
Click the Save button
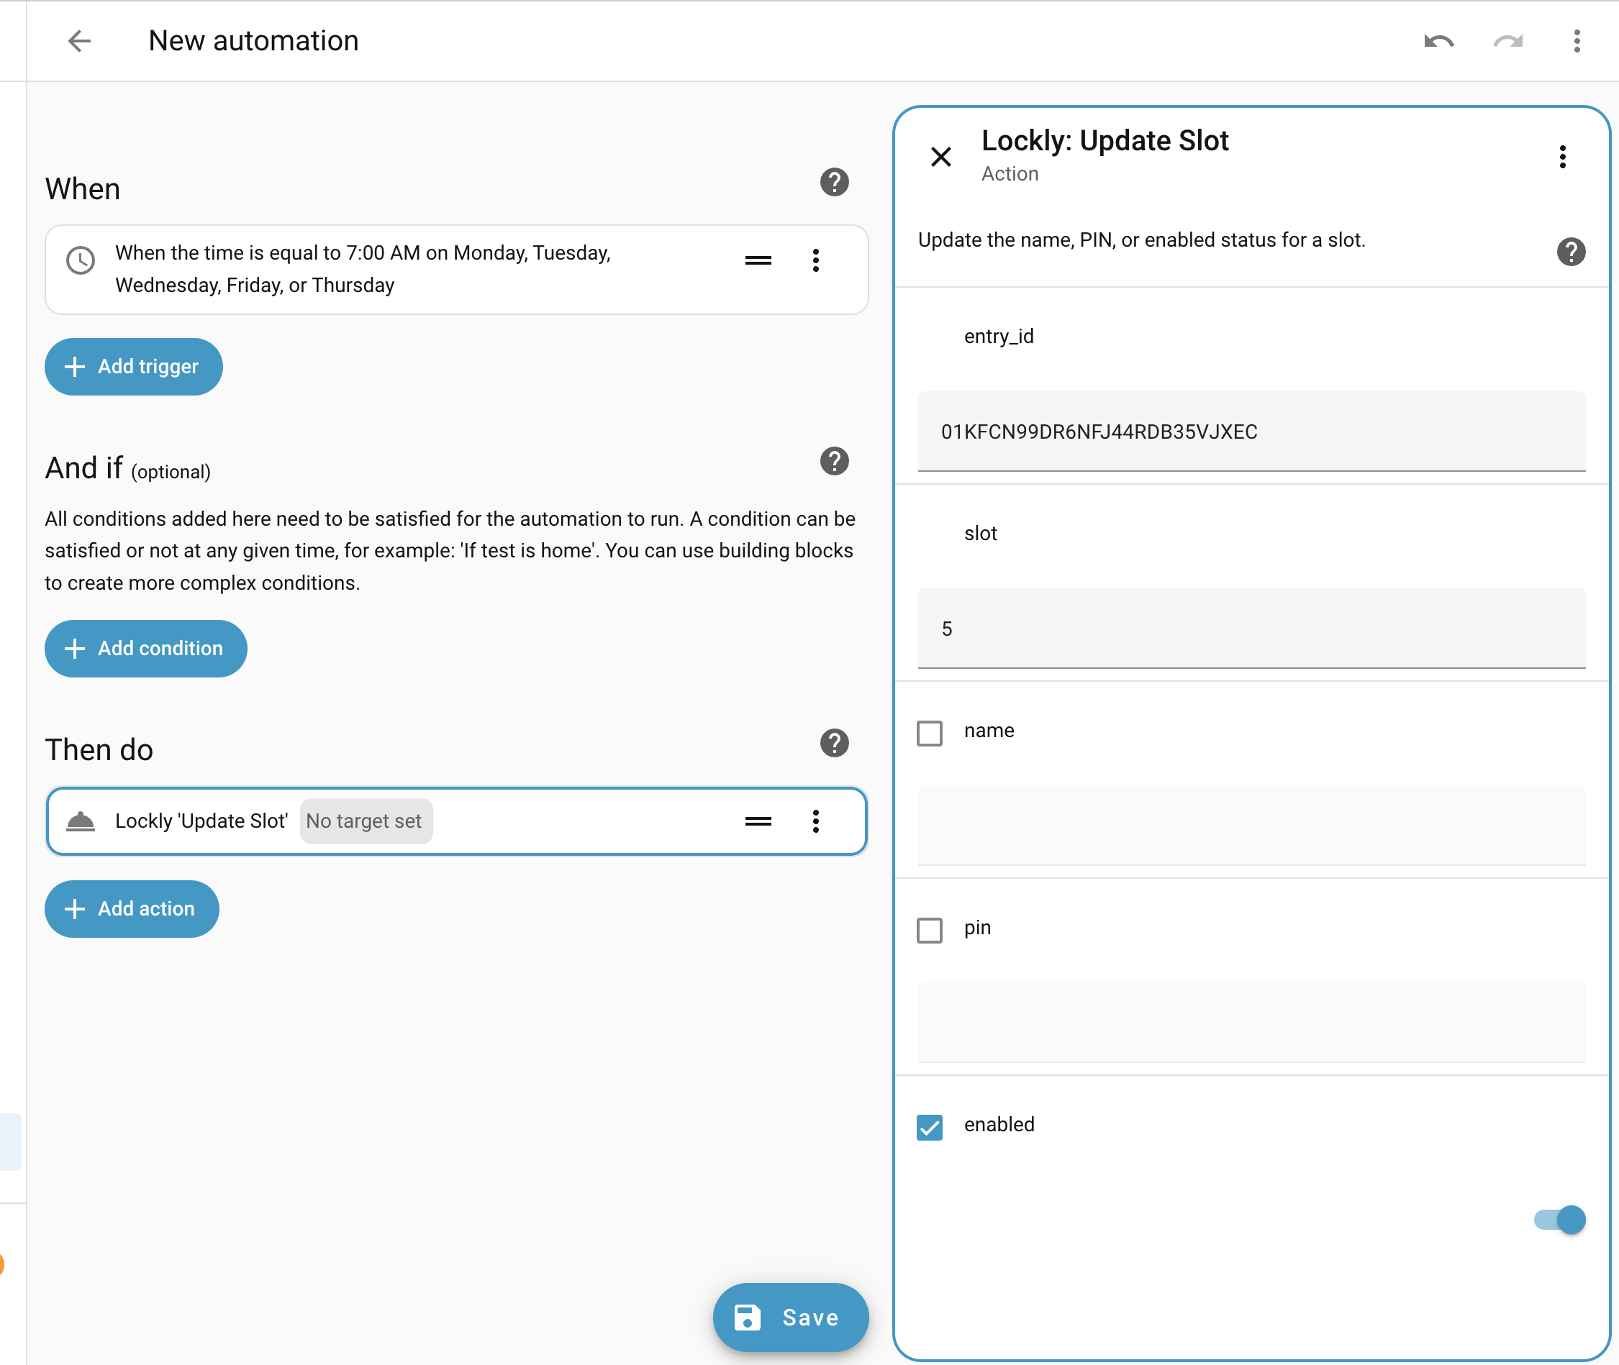(790, 1317)
